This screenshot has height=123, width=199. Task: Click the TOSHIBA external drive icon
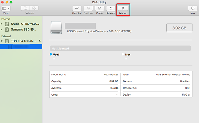pos(7,41)
